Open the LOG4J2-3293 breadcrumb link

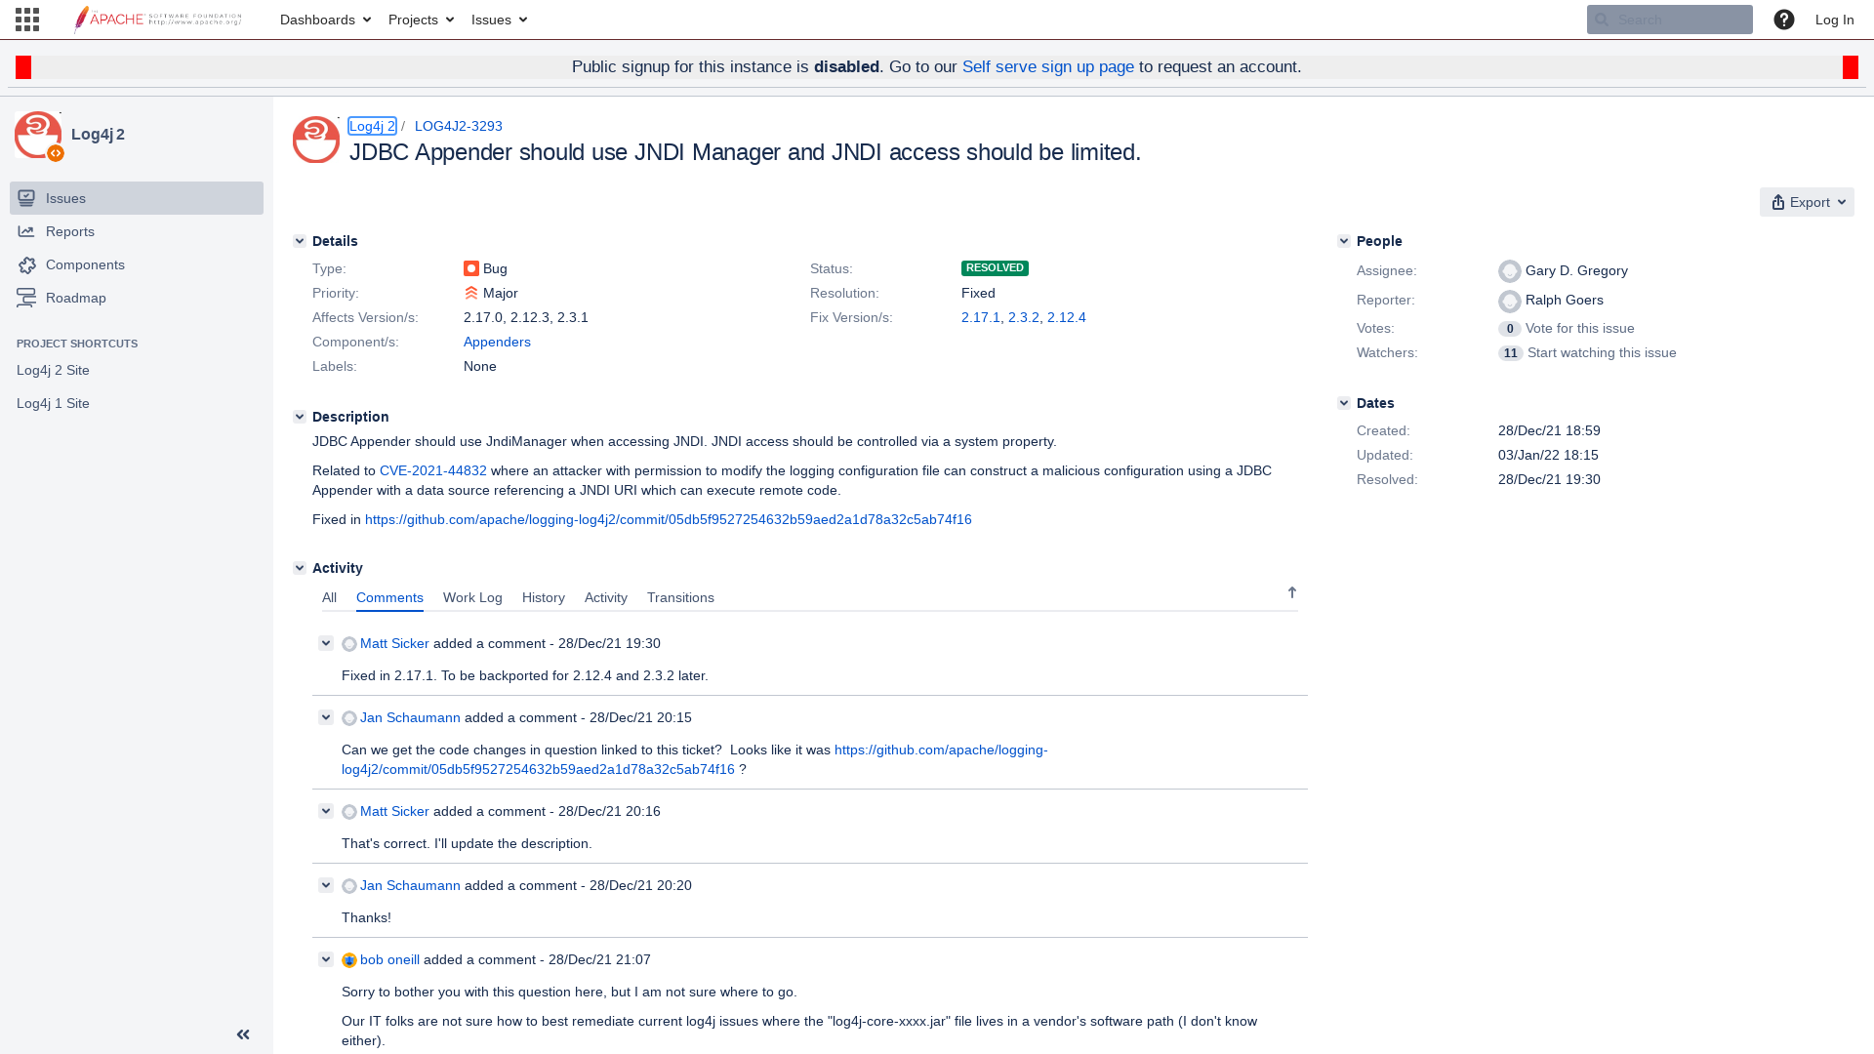coord(459,126)
